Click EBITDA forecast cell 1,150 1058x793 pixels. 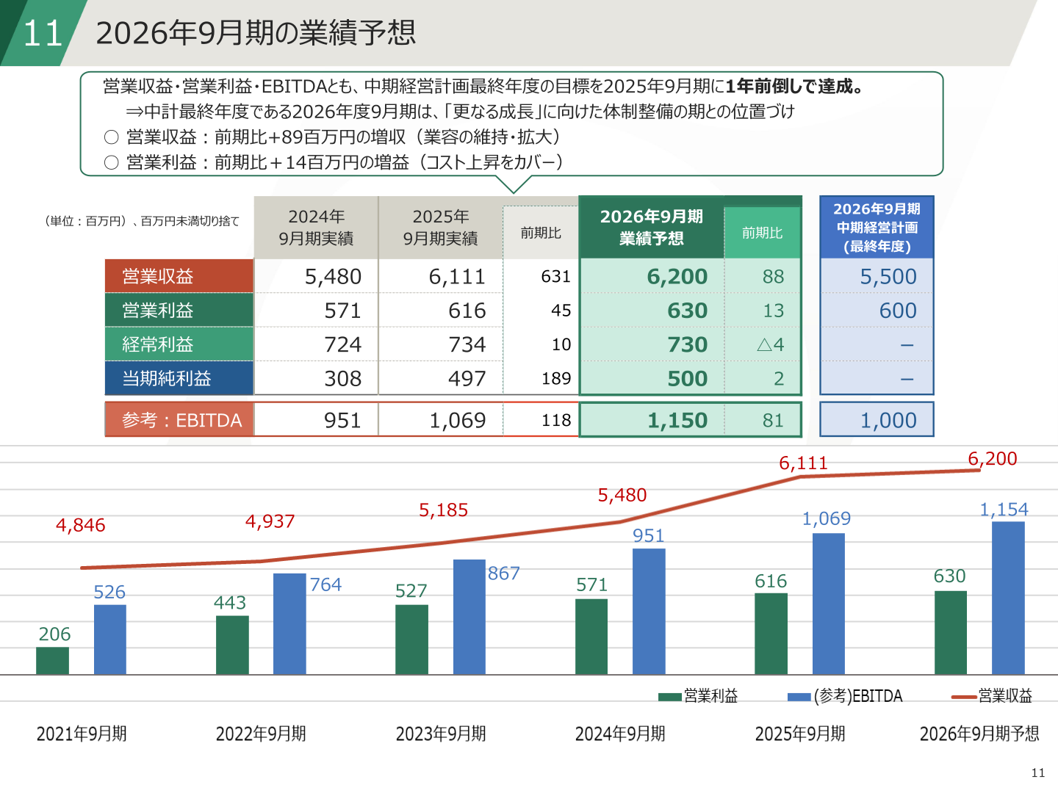click(677, 421)
